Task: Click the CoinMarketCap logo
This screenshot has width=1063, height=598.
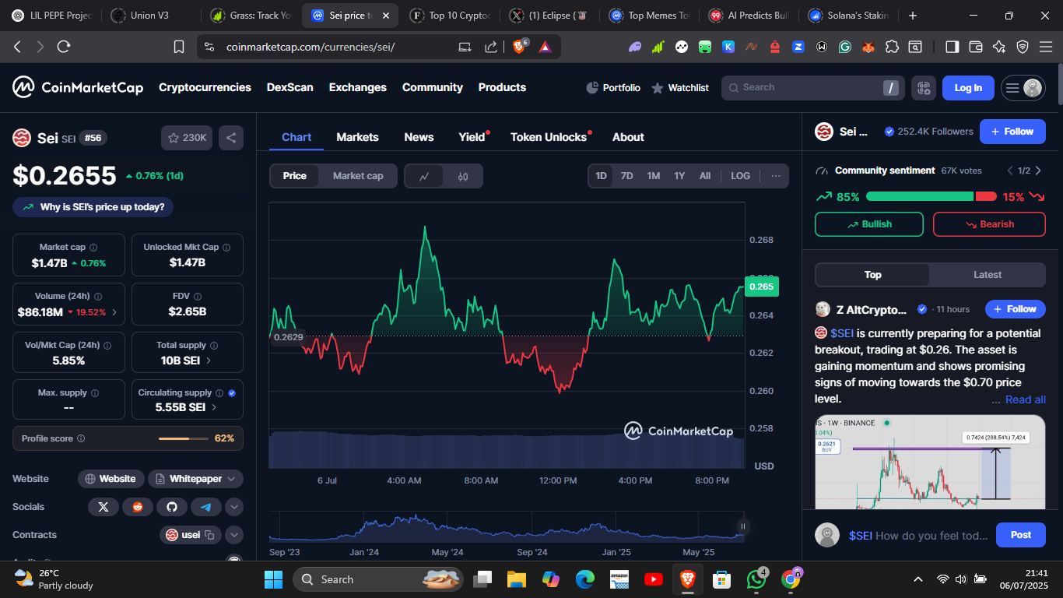Action: coord(78,87)
